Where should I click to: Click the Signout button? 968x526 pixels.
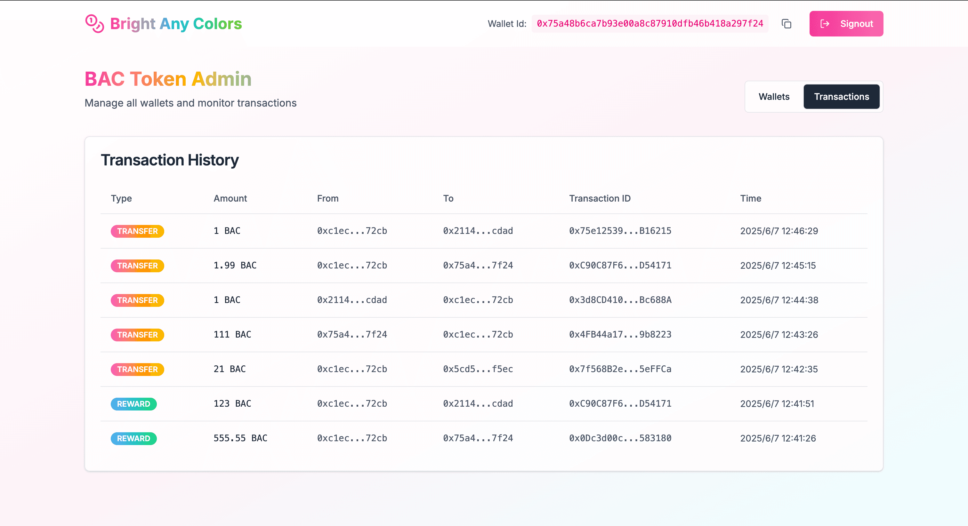click(846, 24)
